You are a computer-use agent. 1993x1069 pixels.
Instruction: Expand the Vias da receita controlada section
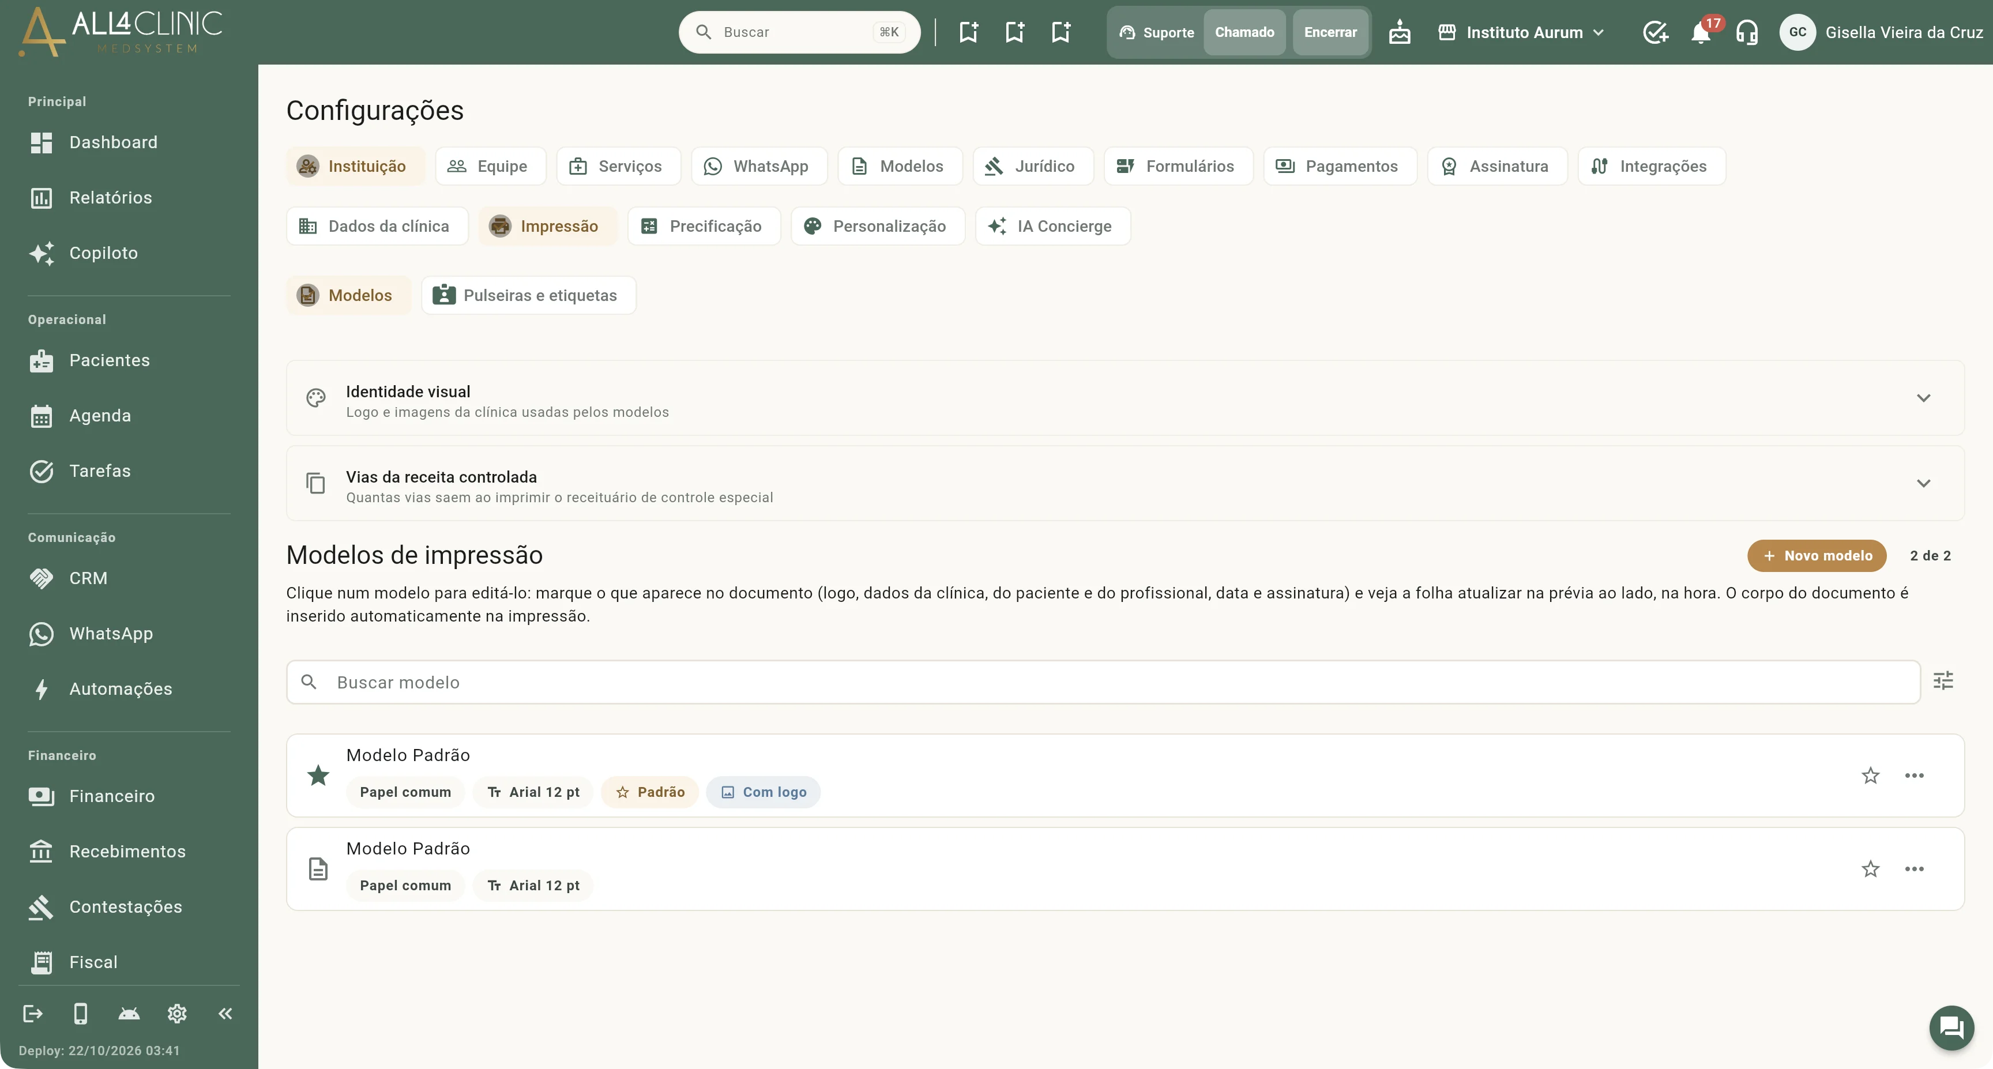[1125, 483]
